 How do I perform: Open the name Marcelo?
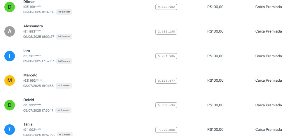(x=30, y=75)
